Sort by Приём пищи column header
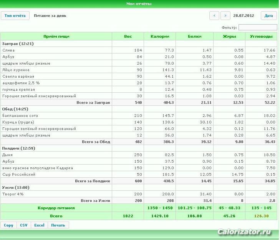The width and height of the screenshot is (280, 240). tap(56, 36)
